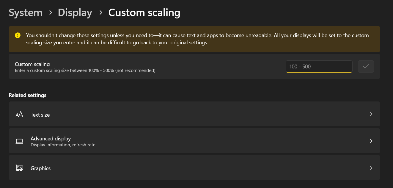
Task: Select the checkmark inside the apply button
Action: [x=366, y=66]
